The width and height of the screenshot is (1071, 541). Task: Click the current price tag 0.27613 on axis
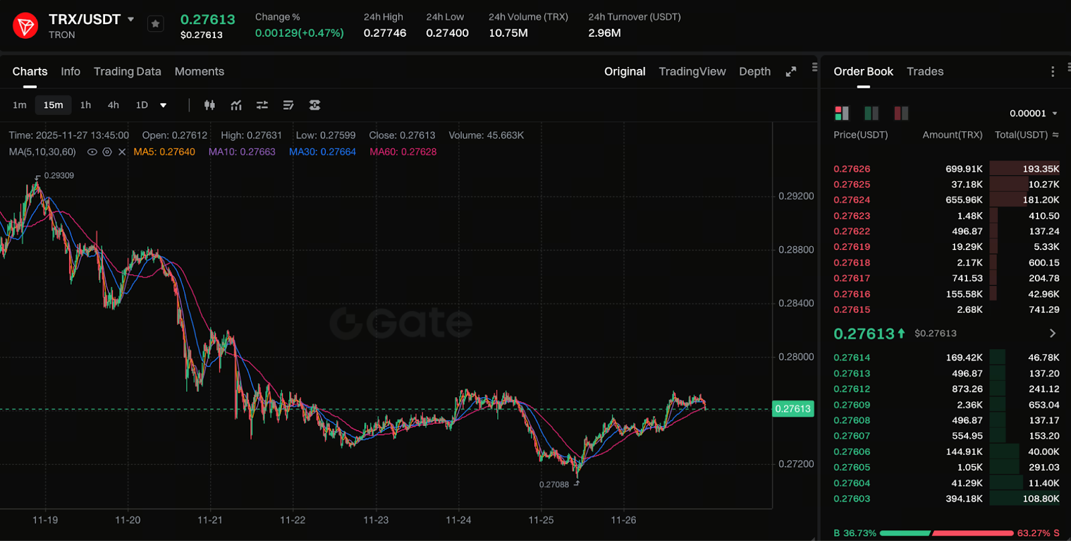tap(793, 409)
